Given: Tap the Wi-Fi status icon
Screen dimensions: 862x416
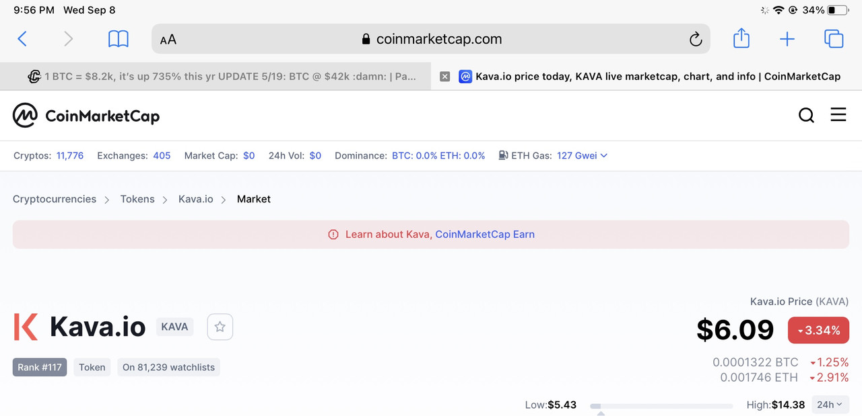Looking at the screenshot, I should click(x=778, y=10).
